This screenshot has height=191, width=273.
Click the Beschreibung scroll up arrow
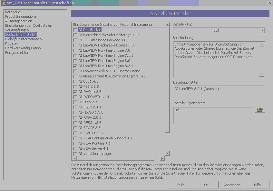(262, 45)
